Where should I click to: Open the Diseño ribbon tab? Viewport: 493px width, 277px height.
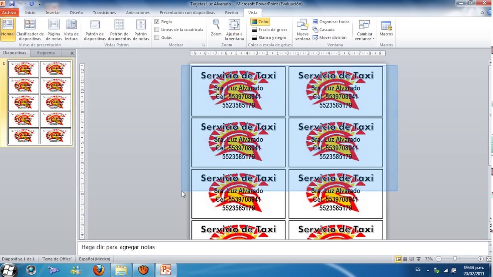point(76,13)
